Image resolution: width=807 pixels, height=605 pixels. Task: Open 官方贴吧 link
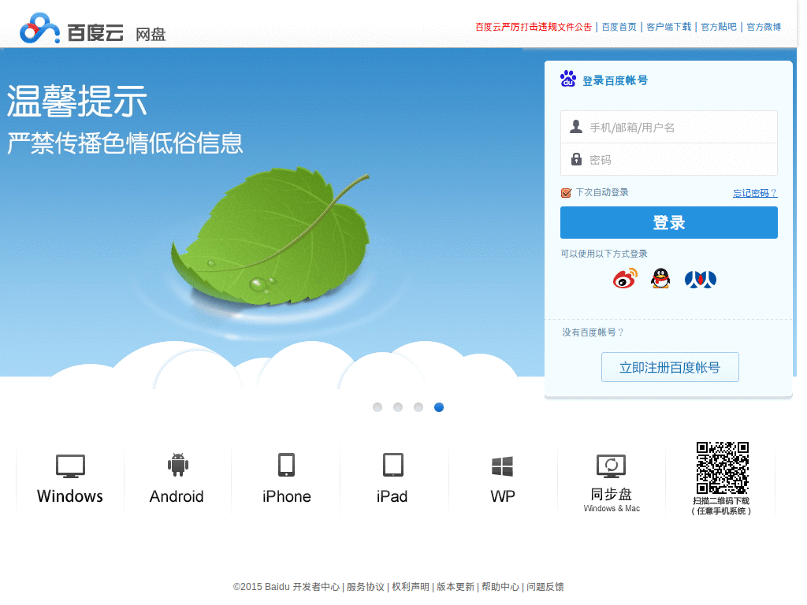point(719,27)
